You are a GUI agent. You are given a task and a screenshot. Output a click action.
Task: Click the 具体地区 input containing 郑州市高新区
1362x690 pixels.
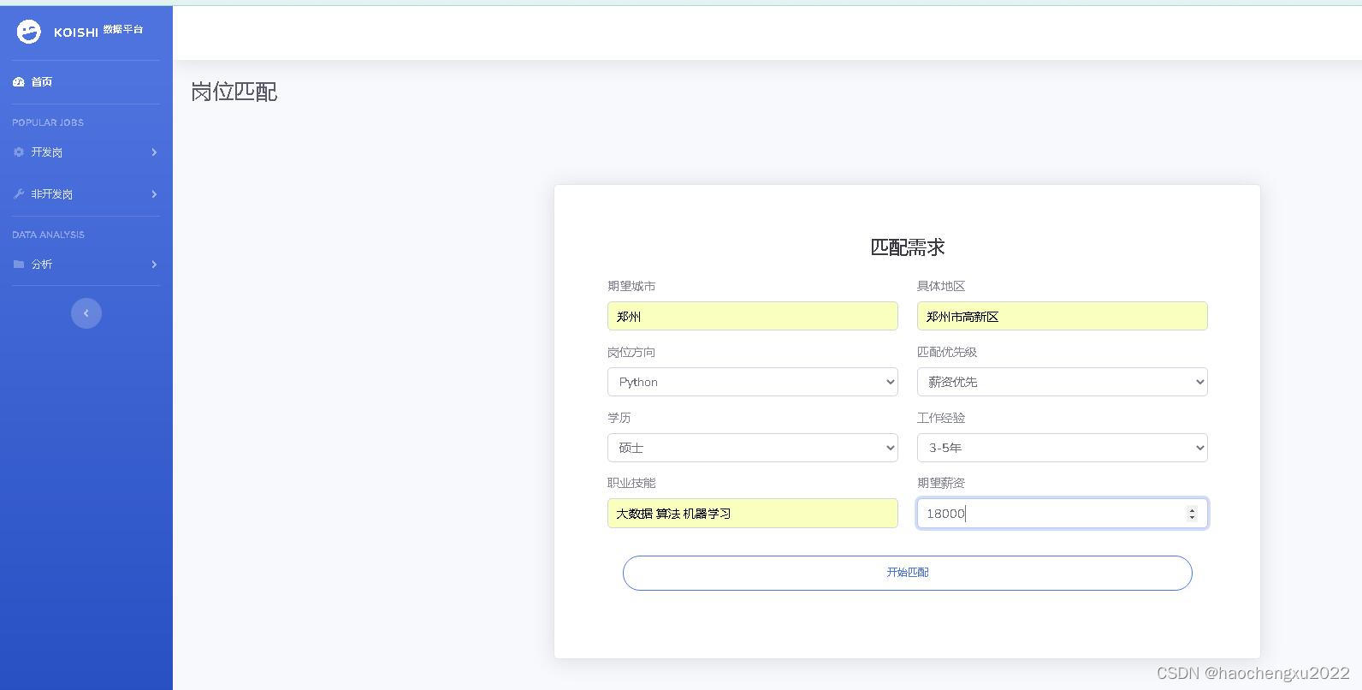[1063, 316]
